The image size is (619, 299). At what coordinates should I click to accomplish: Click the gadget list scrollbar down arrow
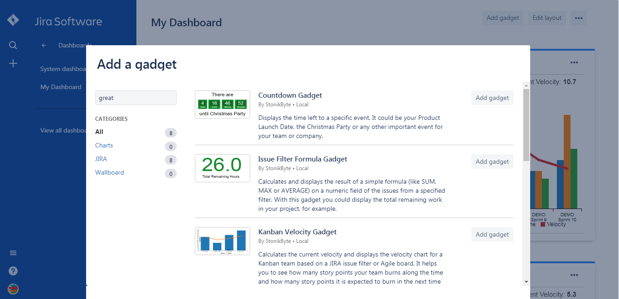pyautogui.click(x=526, y=282)
